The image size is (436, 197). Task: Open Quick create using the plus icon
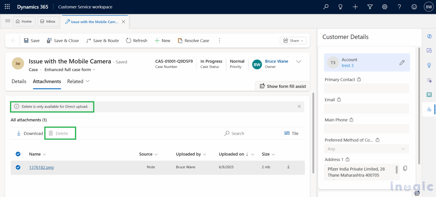click(x=355, y=7)
